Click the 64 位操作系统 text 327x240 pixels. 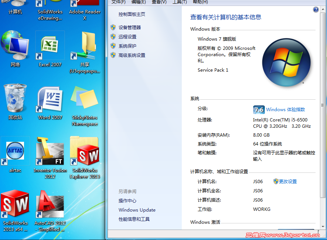click(x=268, y=144)
